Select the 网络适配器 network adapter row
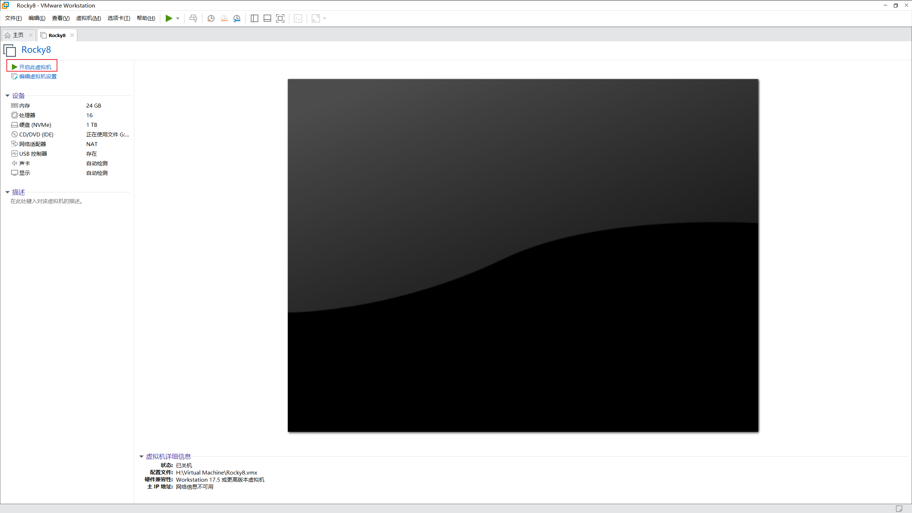The height and width of the screenshot is (513, 912). pyautogui.click(x=32, y=144)
